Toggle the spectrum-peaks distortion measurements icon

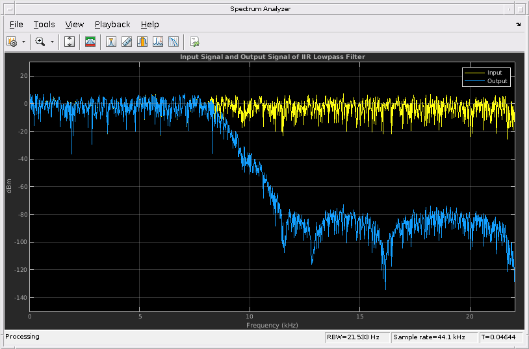(158, 42)
